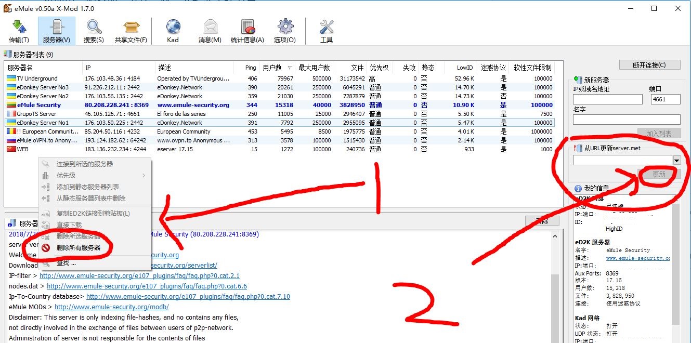Open the emule-security.org/modb/ link
This screenshot has width=691, height=343.
[112, 307]
